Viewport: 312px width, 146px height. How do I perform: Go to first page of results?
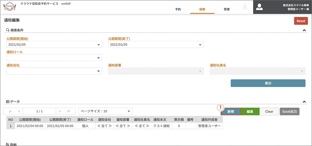tap(10, 111)
